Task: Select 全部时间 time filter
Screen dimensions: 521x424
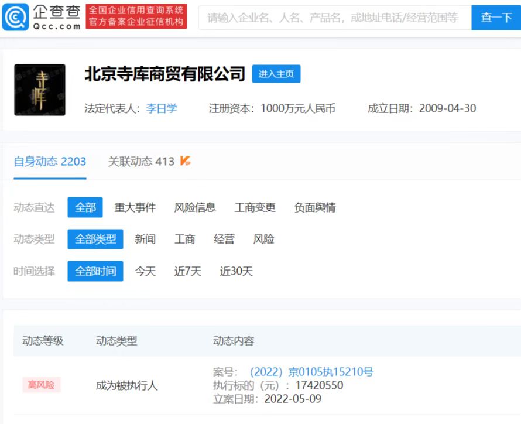Action: pyautogui.click(x=95, y=271)
